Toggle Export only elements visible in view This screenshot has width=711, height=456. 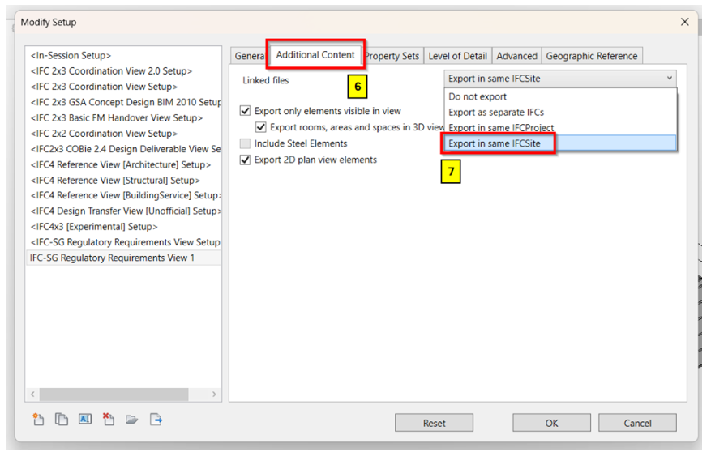tap(246, 111)
